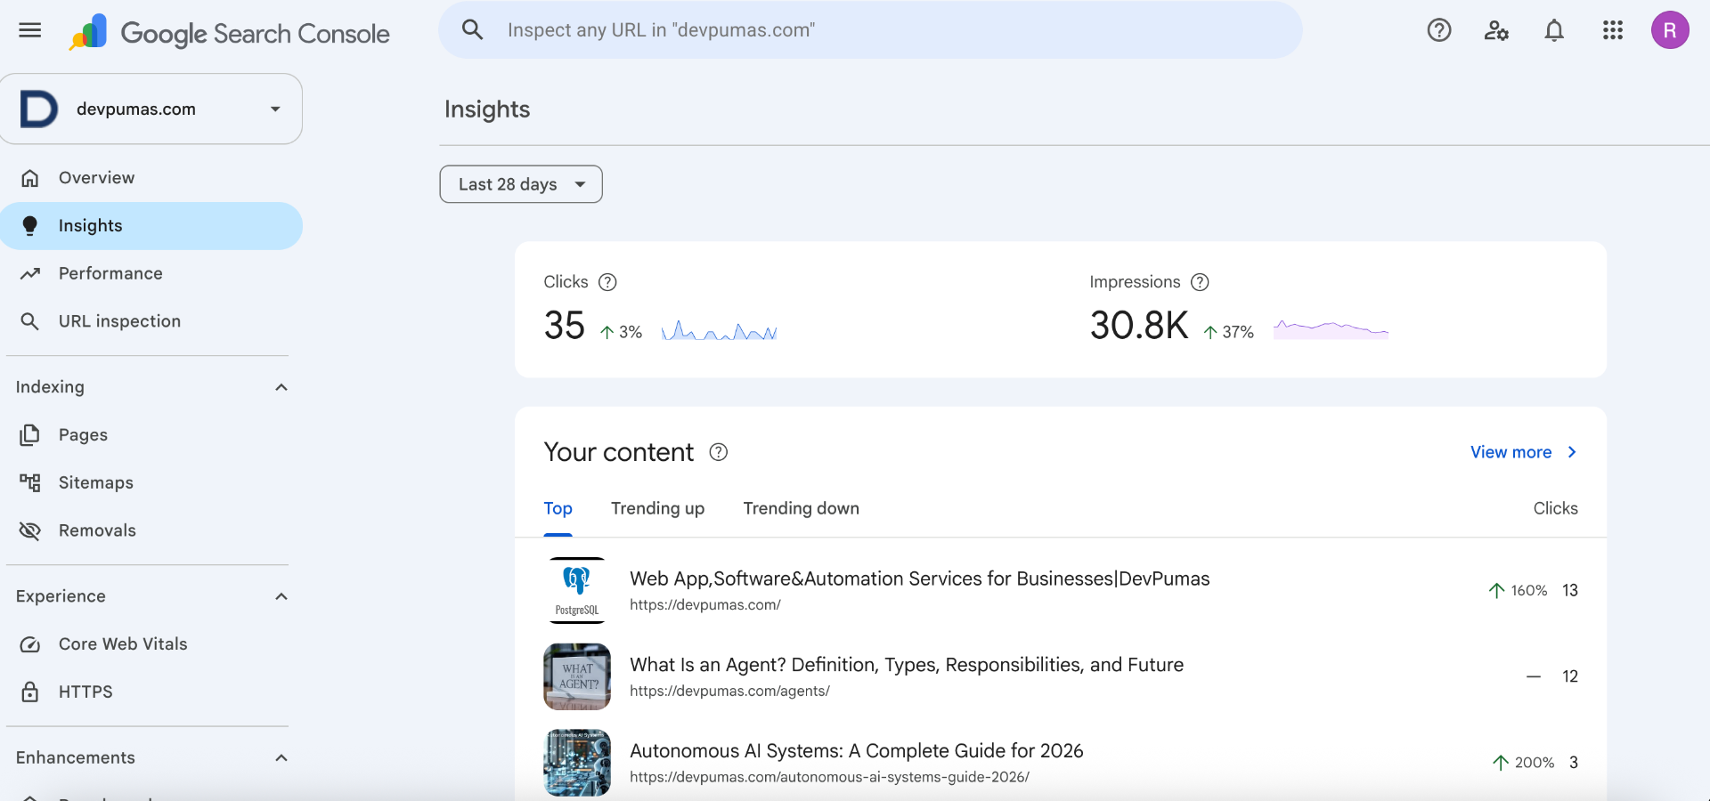The image size is (1710, 801).
Task: Click the Pages document icon
Action: tap(30, 435)
